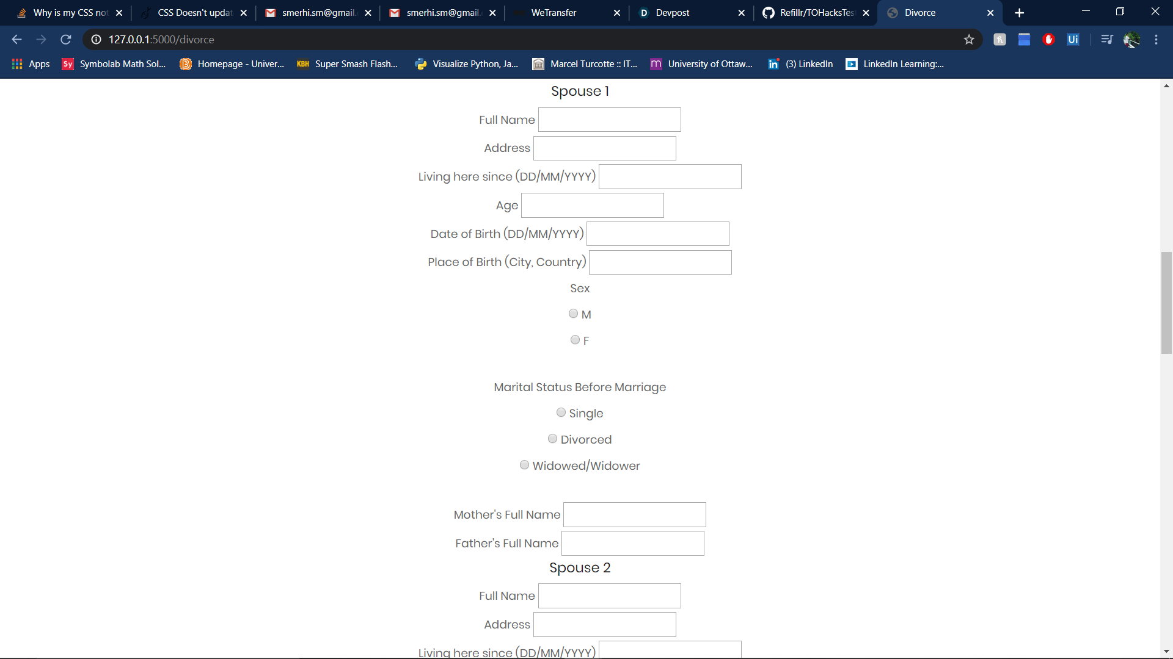Viewport: 1173px width, 659px height.
Task: Select Widowed/Widower radio option
Action: tap(524, 465)
